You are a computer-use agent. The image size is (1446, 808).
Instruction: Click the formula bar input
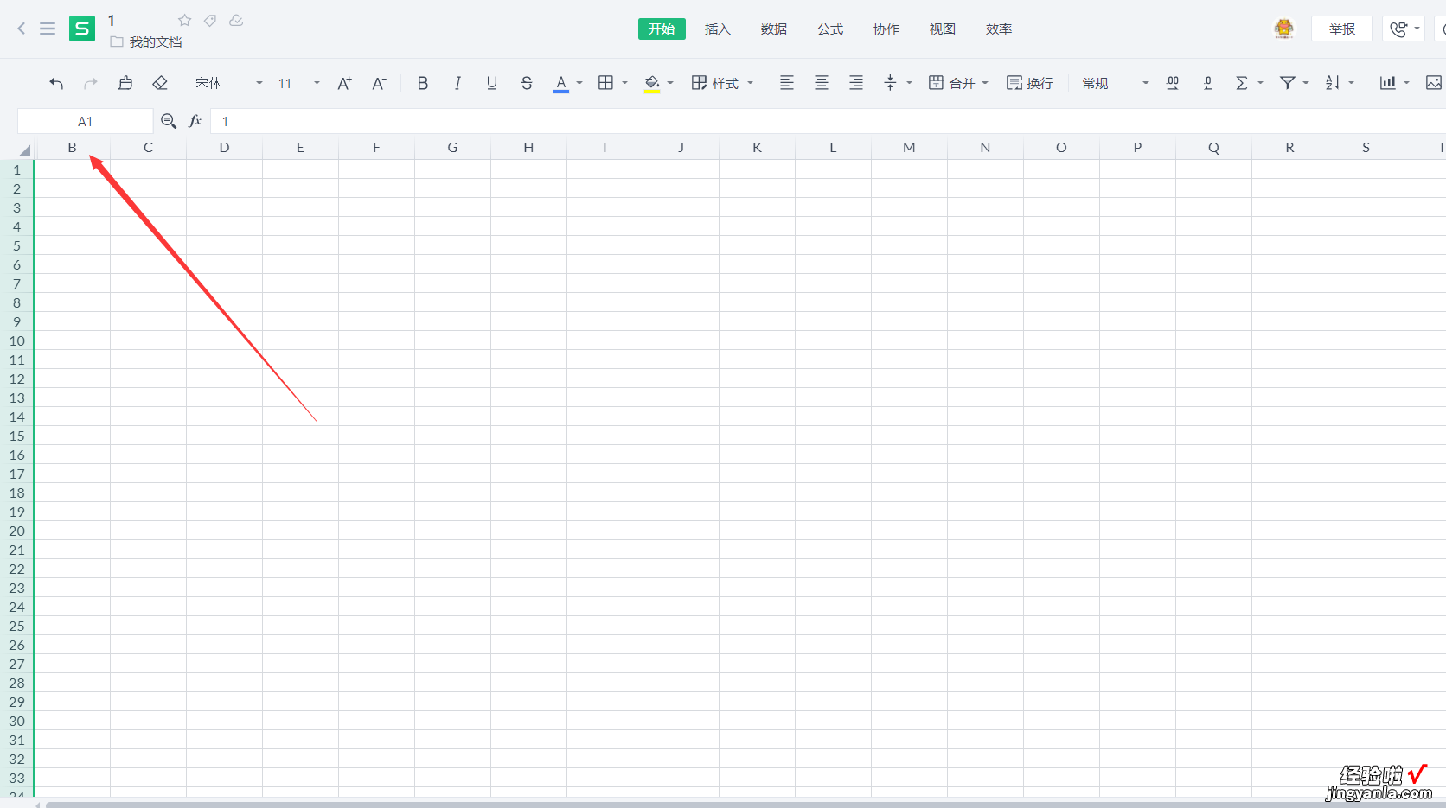point(829,121)
